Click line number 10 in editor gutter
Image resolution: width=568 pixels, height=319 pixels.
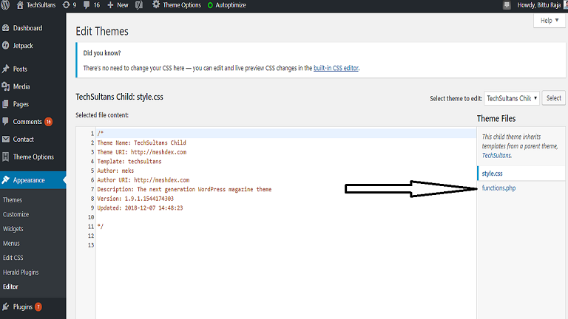91,217
